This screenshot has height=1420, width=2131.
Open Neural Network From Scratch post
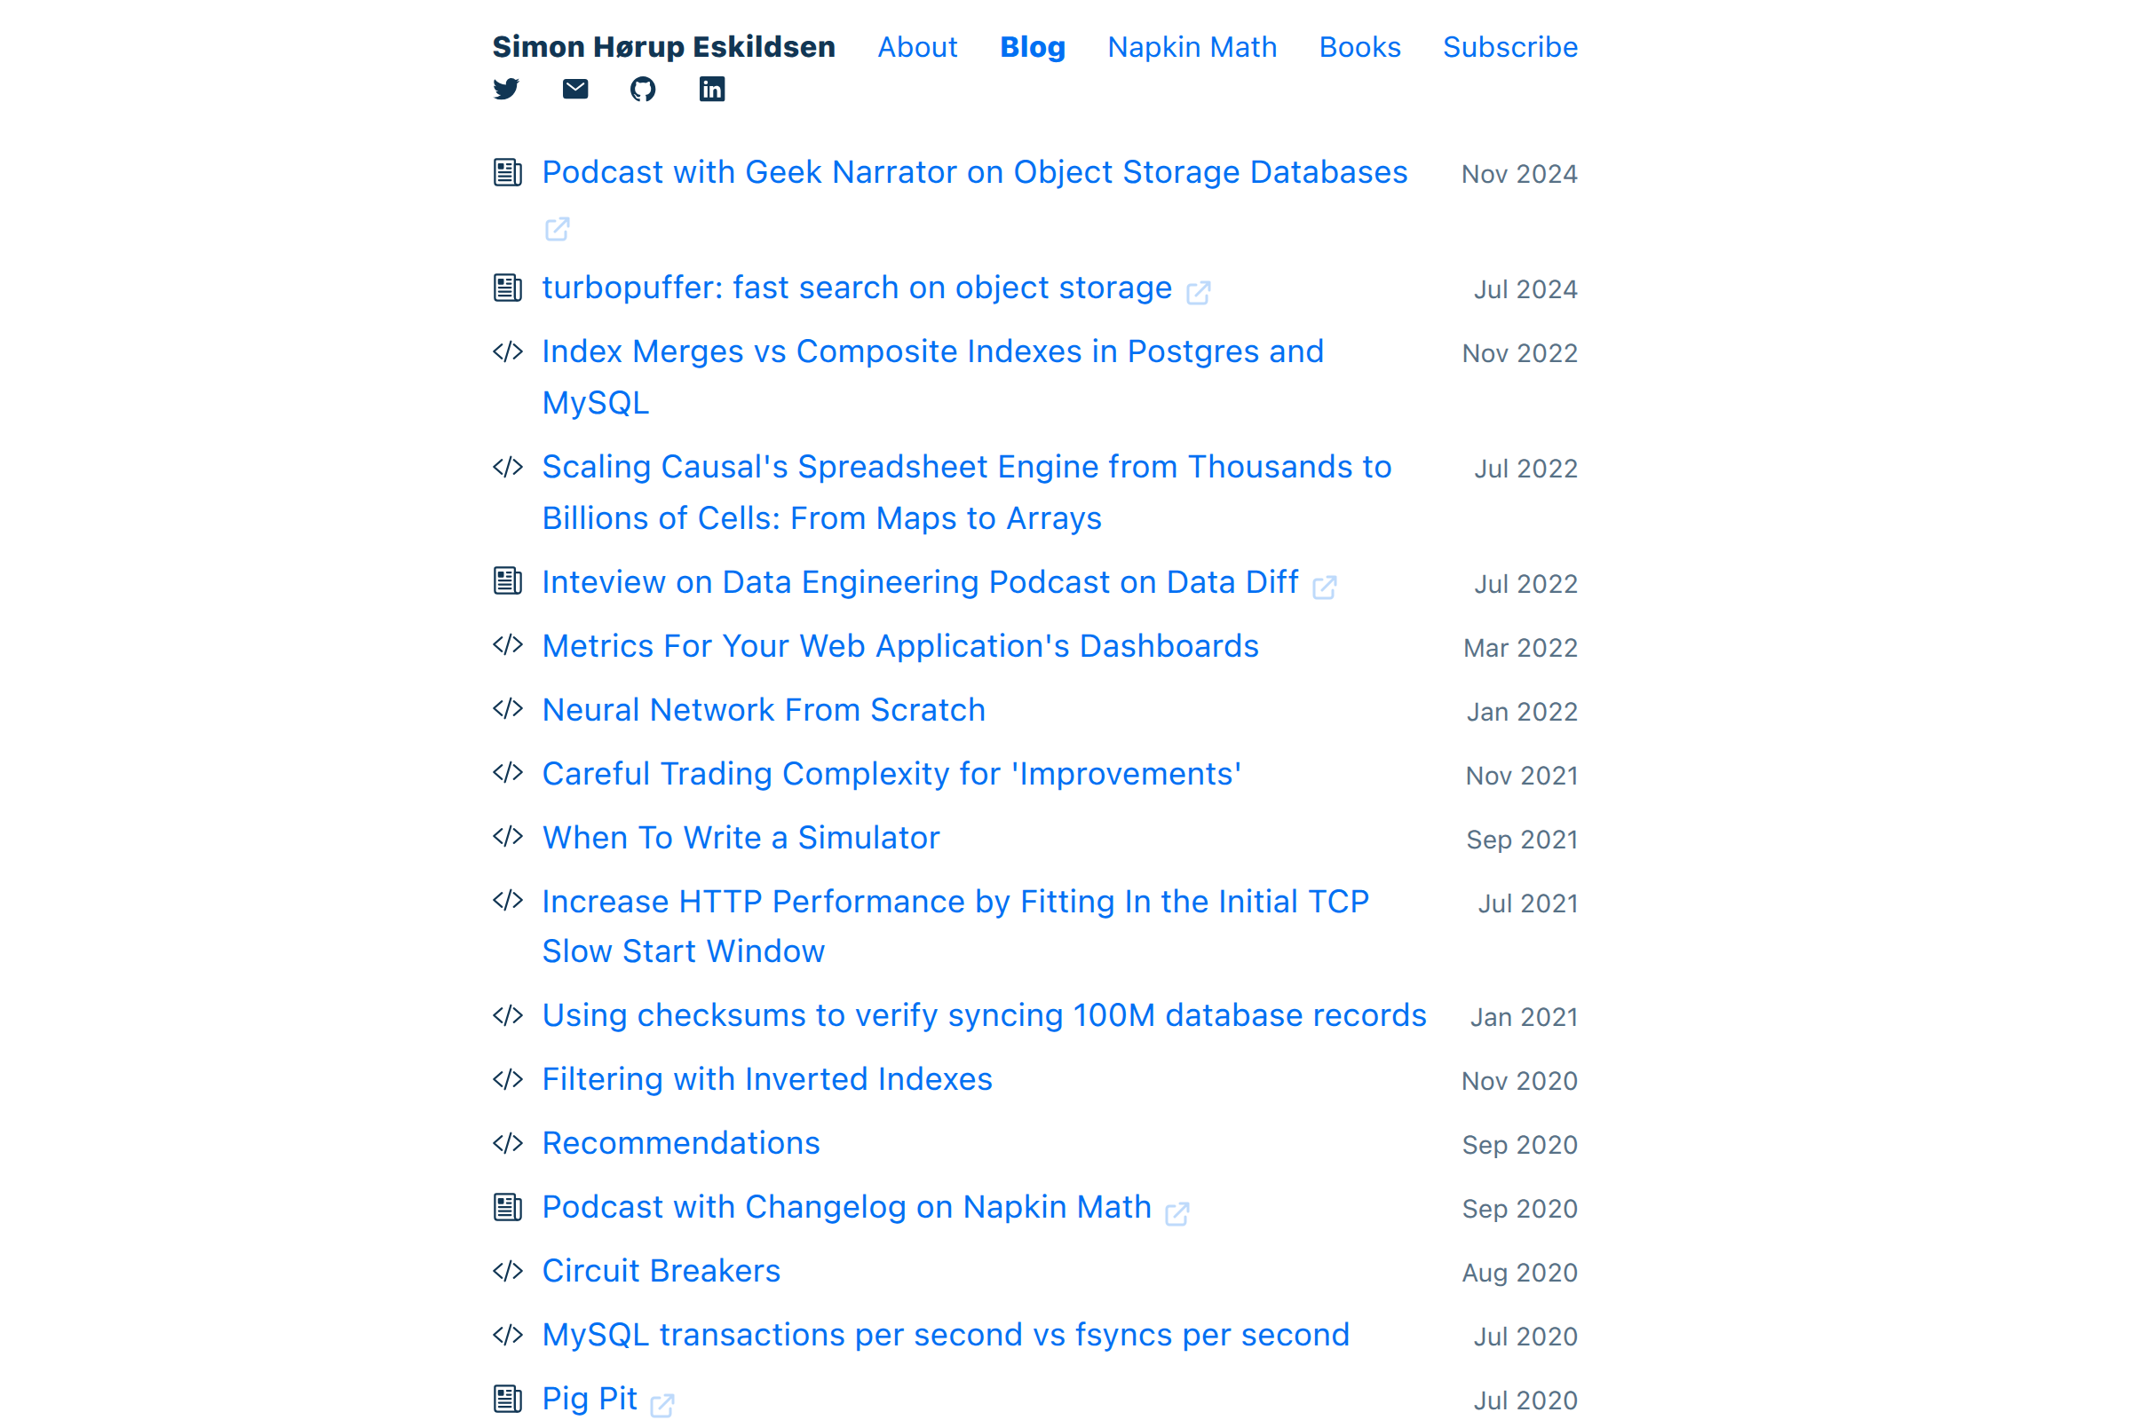point(764,710)
